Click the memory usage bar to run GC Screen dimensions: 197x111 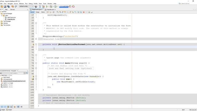pyautogui.click(x=64, y=6)
